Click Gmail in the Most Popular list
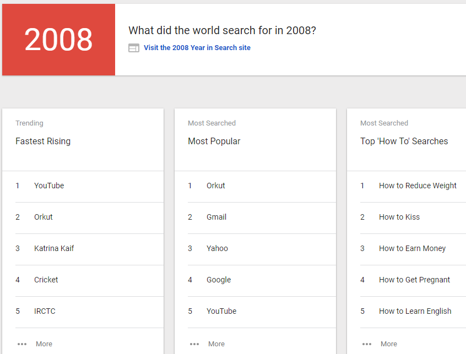Image resolution: width=466 pixels, height=354 pixels. point(216,217)
